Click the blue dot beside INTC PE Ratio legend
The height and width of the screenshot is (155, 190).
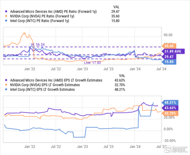point(6,21)
